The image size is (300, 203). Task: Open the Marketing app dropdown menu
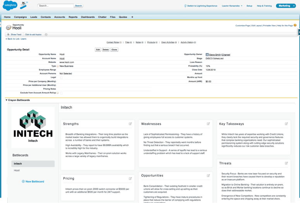tap(286, 6)
